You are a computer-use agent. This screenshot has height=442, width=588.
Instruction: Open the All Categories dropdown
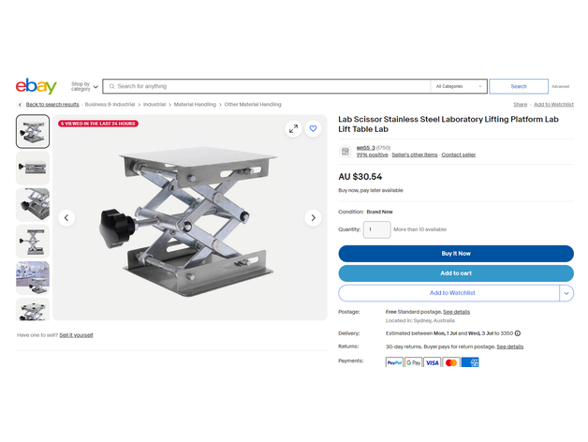click(x=459, y=86)
